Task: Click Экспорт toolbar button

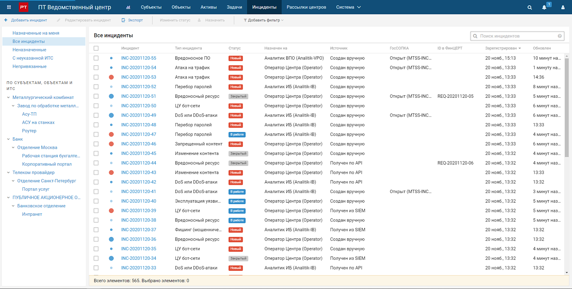Action: [132, 20]
